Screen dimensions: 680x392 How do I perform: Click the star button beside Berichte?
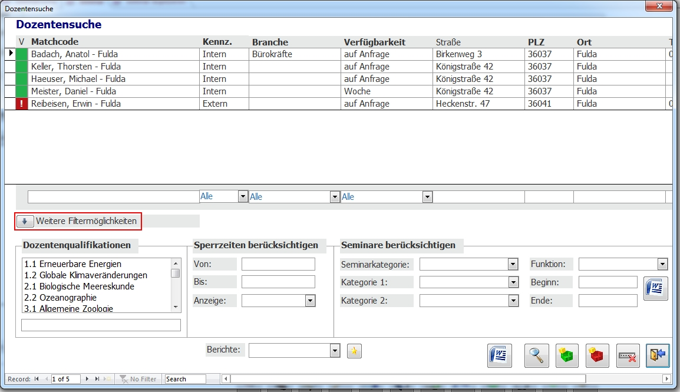(x=354, y=351)
